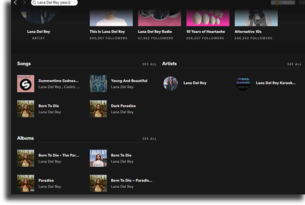
Task: Open Lana Del Rey Radio playlist cover
Action: (x=159, y=17)
